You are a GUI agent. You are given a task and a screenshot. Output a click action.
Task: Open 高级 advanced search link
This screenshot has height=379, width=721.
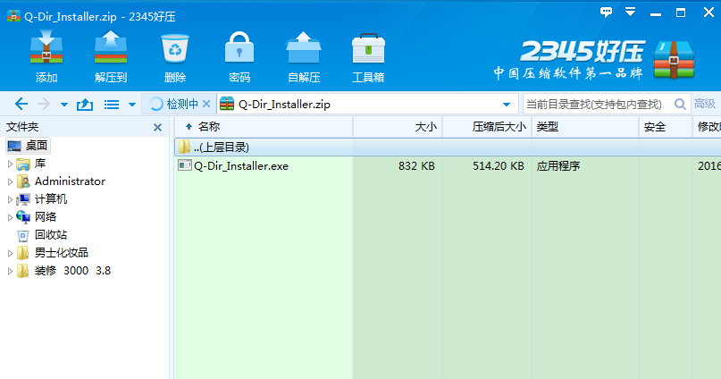[x=704, y=104]
